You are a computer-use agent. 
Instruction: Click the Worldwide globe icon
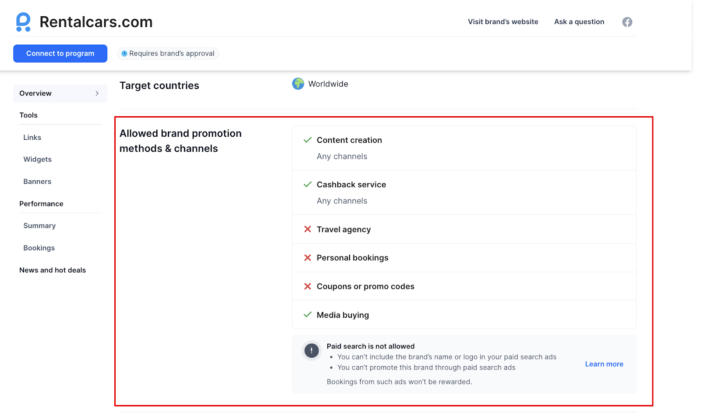(x=298, y=84)
